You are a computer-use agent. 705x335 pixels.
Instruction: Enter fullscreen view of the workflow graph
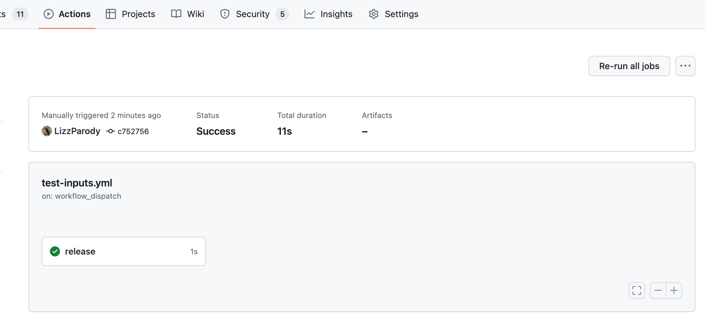(637, 290)
